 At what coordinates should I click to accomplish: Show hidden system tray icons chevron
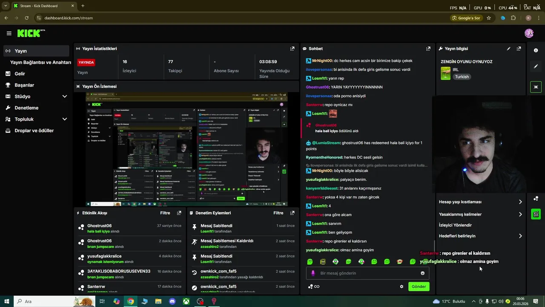473,301
